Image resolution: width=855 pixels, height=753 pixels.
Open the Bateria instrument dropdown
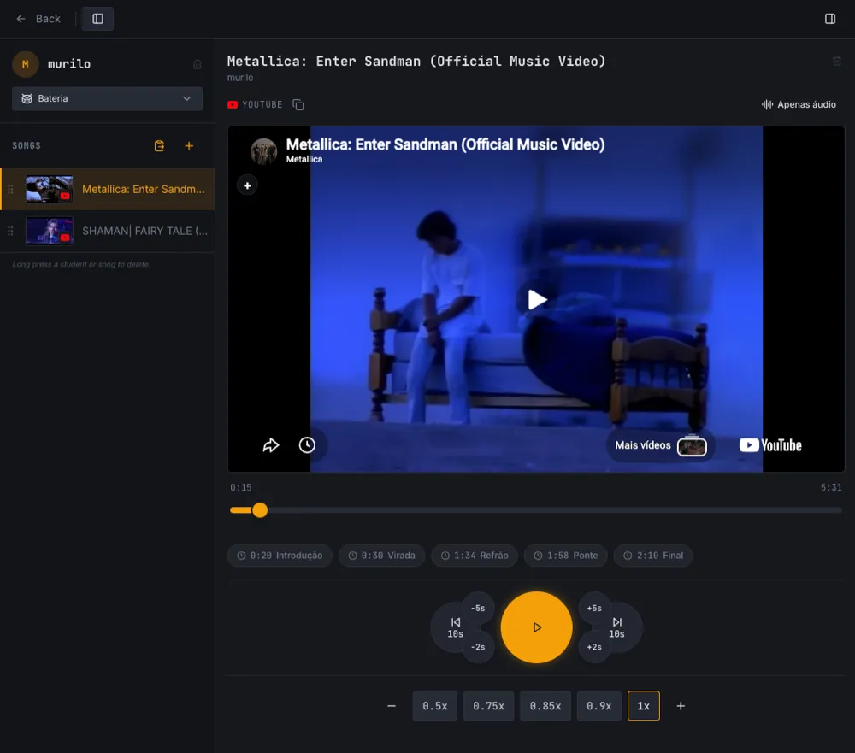(x=107, y=98)
